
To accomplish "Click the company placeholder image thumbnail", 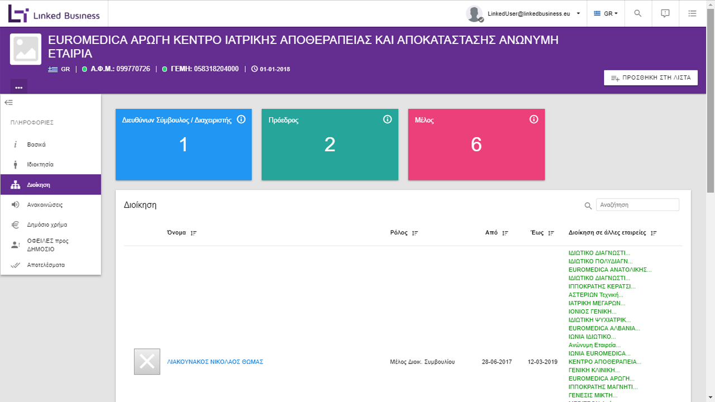I will [x=26, y=50].
